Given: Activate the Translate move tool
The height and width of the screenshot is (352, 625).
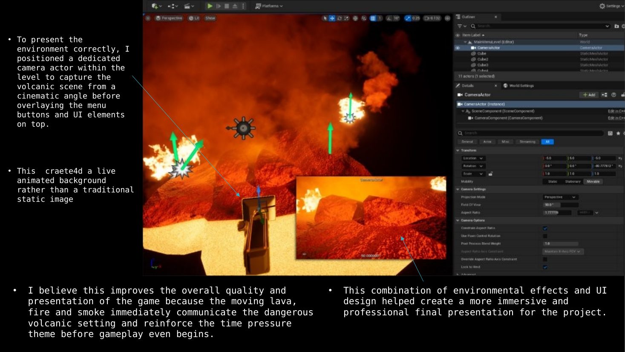Looking at the screenshot, I should [x=332, y=18].
